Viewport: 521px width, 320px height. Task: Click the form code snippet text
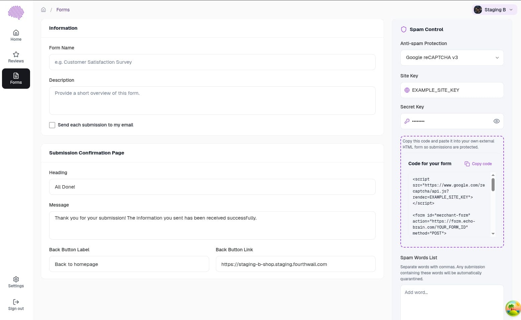coord(449,206)
